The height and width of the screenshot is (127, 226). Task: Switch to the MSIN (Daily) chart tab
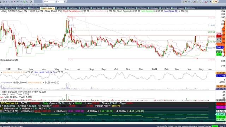click(61, 8)
